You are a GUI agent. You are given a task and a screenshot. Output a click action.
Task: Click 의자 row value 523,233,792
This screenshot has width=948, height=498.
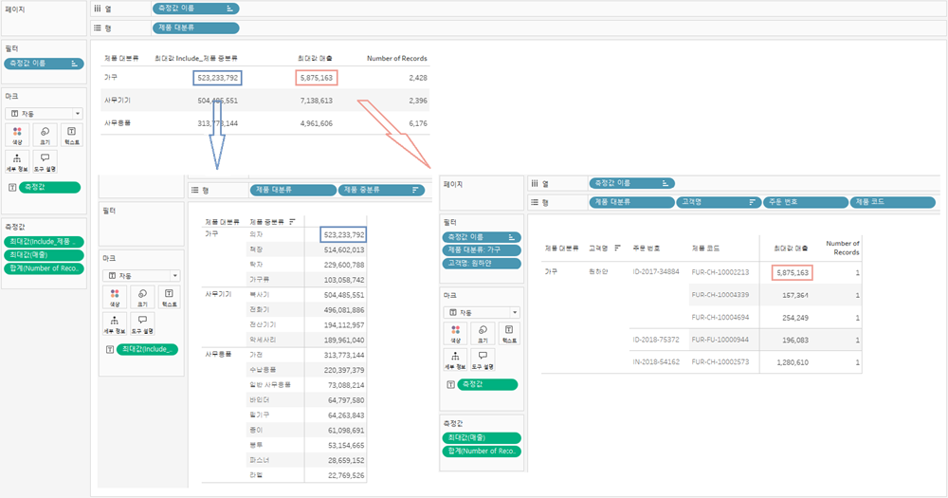coord(343,235)
